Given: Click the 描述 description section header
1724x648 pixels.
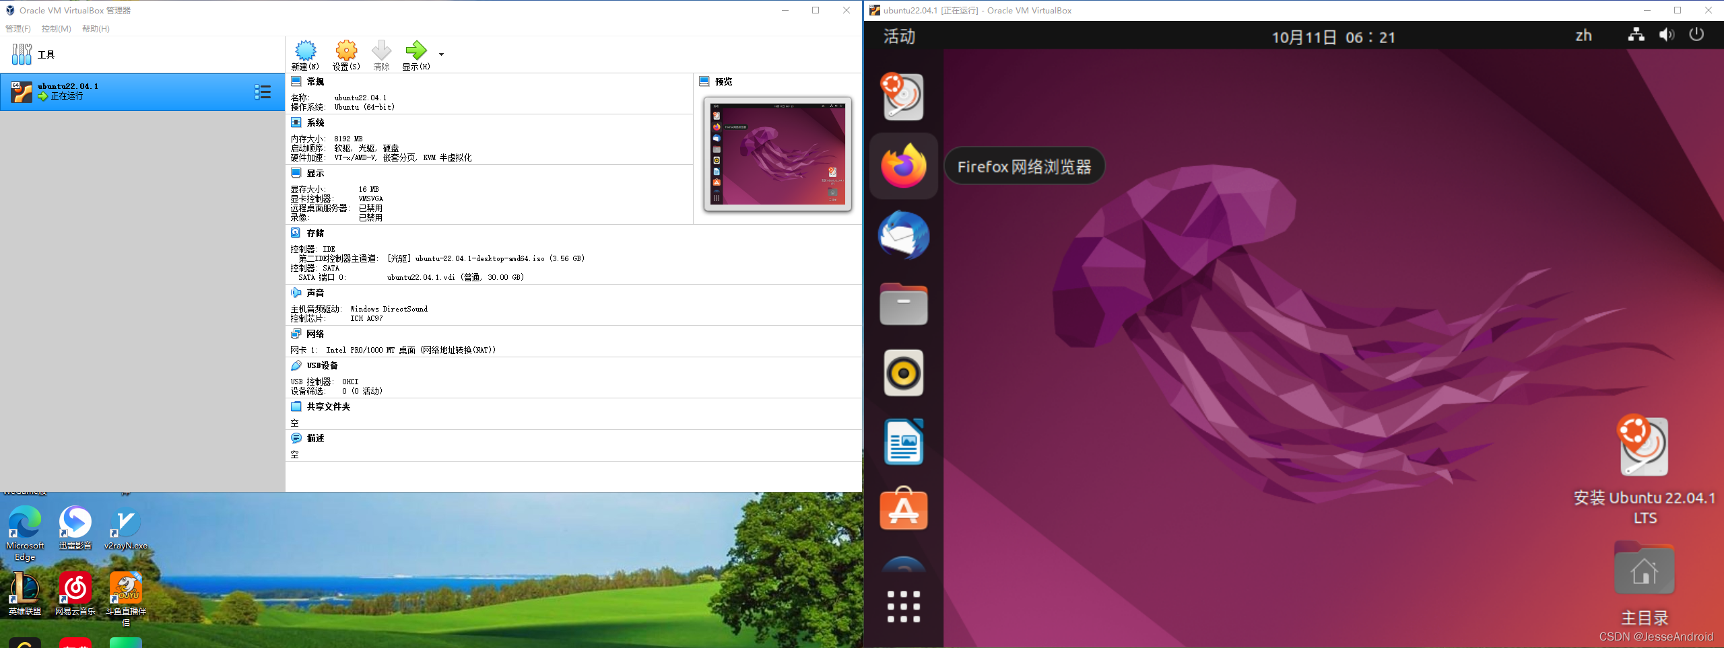Looking at the screenshot, I should click(315, 438).
